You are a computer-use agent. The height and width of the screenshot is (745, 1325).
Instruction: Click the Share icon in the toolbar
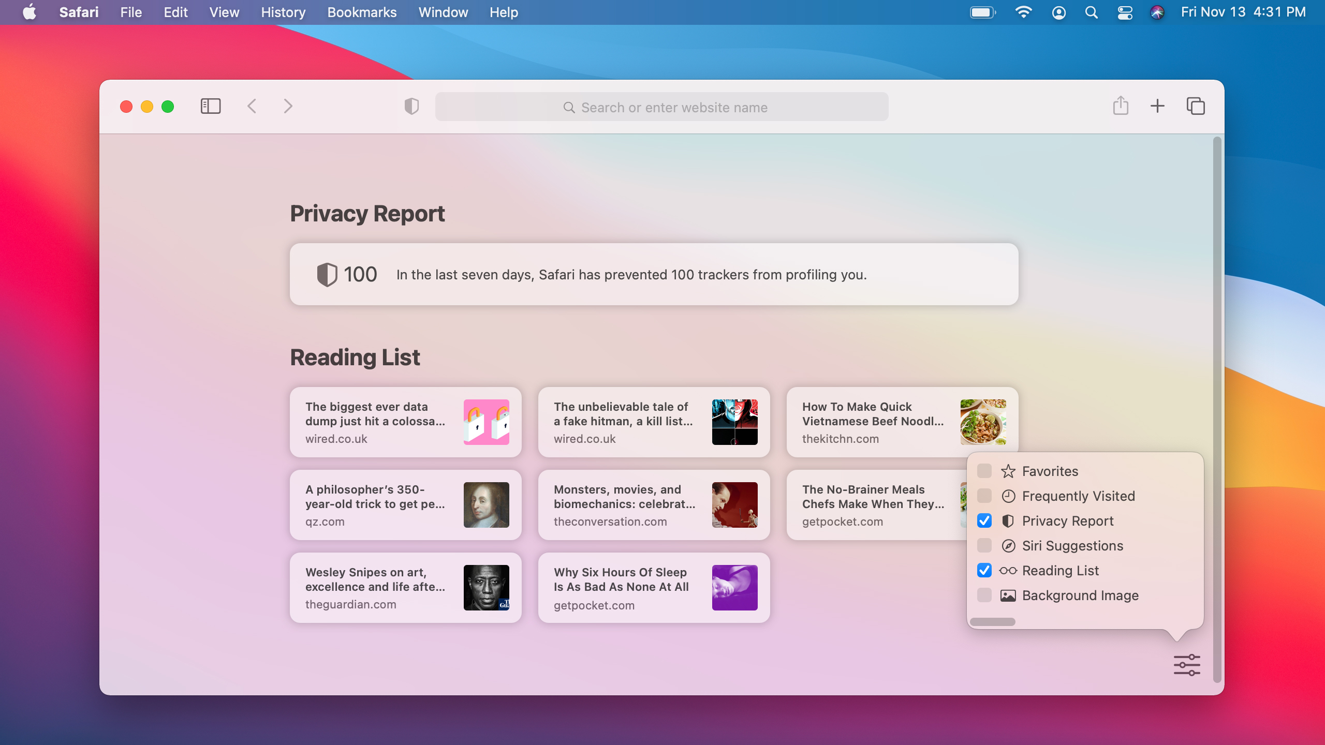coord(1121,106)
